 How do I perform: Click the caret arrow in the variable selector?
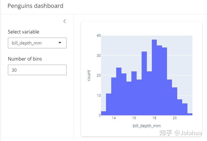pos(60,43)
